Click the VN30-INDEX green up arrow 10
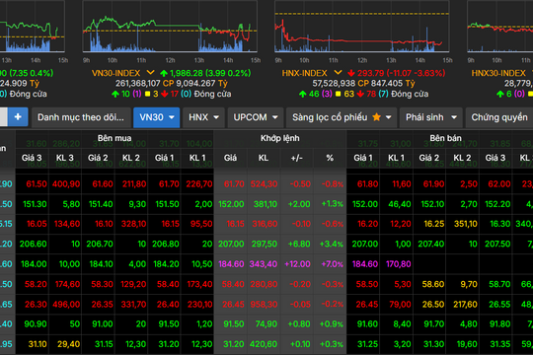The height and width of the screenshot is (355, 533). pos(120,94)
